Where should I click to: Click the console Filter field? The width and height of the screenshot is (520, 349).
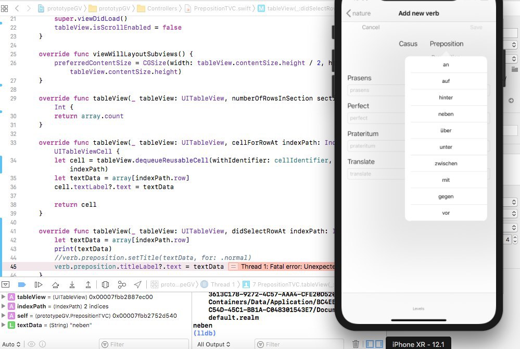pos(299,344)
